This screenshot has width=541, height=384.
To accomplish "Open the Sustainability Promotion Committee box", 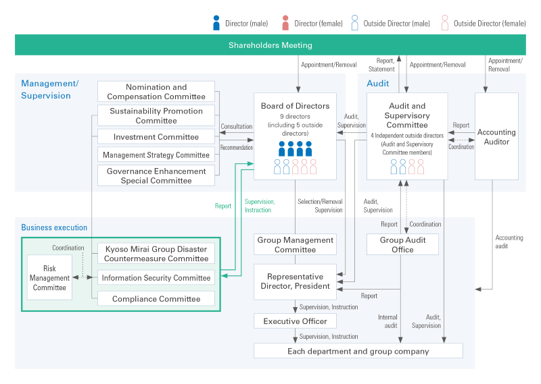I will tap(156, 115).
